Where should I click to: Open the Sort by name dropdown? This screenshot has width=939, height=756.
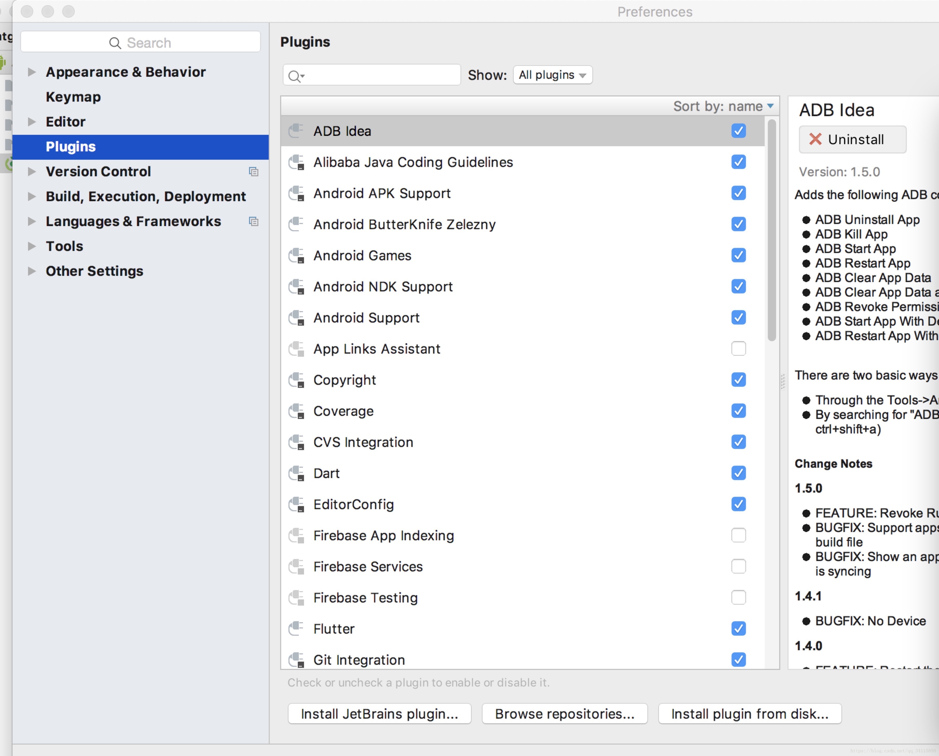(723, 106)
